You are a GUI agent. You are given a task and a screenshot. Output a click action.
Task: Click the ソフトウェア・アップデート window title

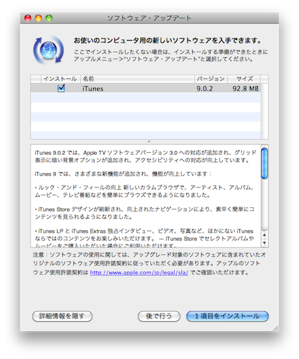coord(149,18)
